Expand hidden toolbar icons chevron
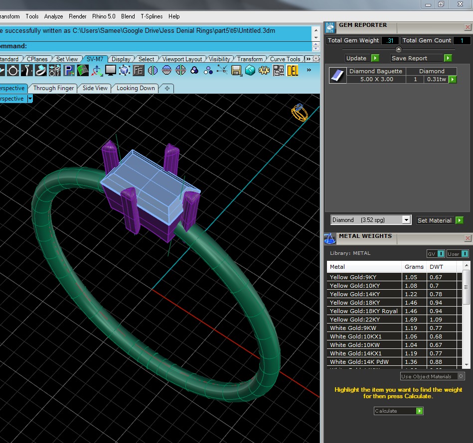This screenshot has width=473, height=443. 309,70
